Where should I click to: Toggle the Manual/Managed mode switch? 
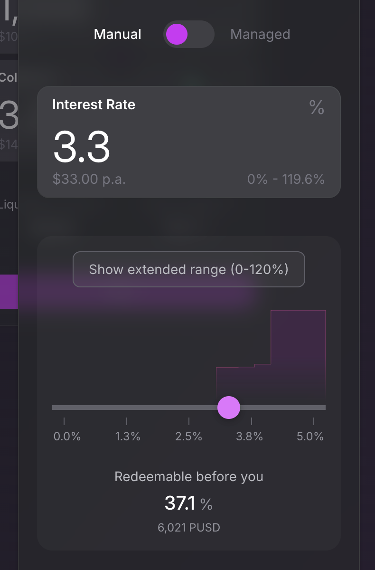click(188, 35)
